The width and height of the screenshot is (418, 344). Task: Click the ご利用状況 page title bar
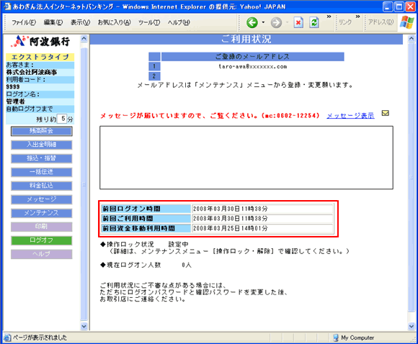tap(246, 40)
